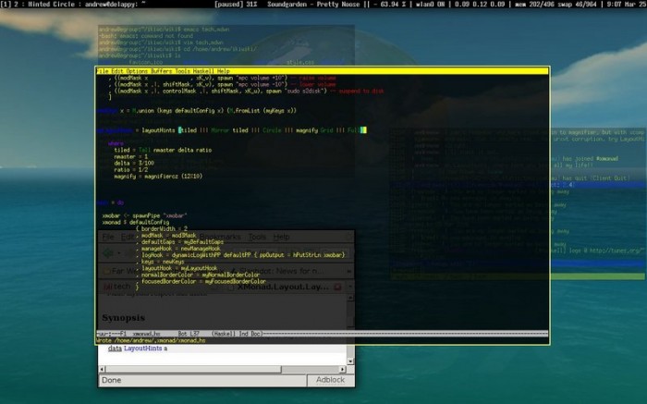Image resolution: width=647 pixels, height=404 pixels.
Task: Click the horizontal scrollbar right arrow
Action: click(x=343, y=370)
